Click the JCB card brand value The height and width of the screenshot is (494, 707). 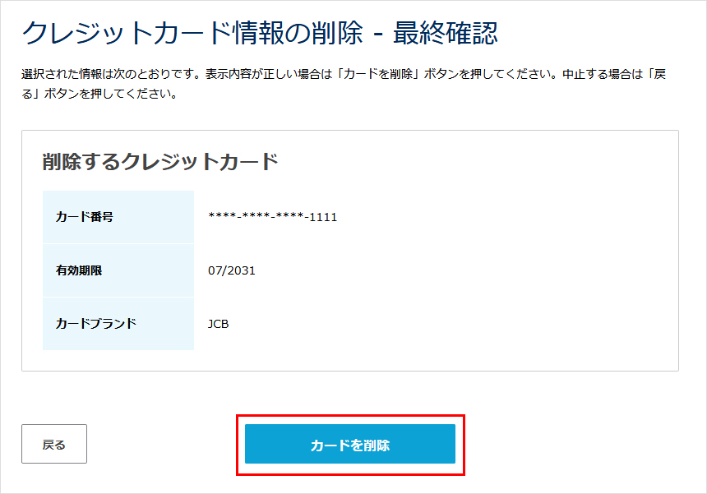218,324
